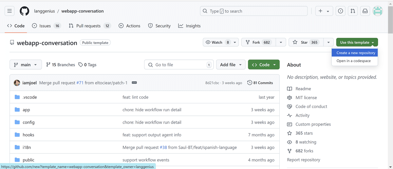393x169 pixels.
Task: Open the Insights tab
Action: tap(189, 26)
